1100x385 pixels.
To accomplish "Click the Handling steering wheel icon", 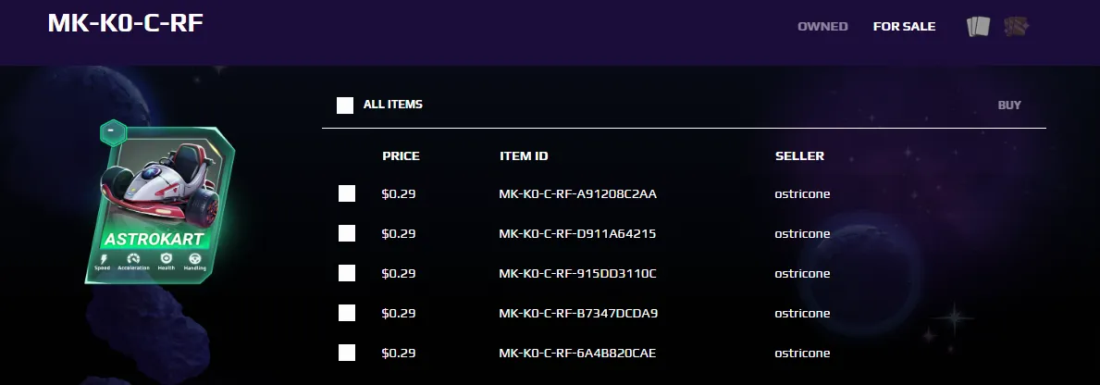I will 195,258.
